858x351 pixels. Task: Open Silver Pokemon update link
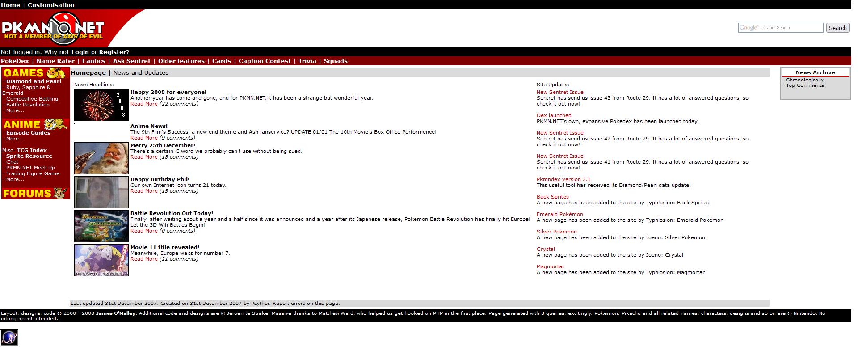(557, 232)
